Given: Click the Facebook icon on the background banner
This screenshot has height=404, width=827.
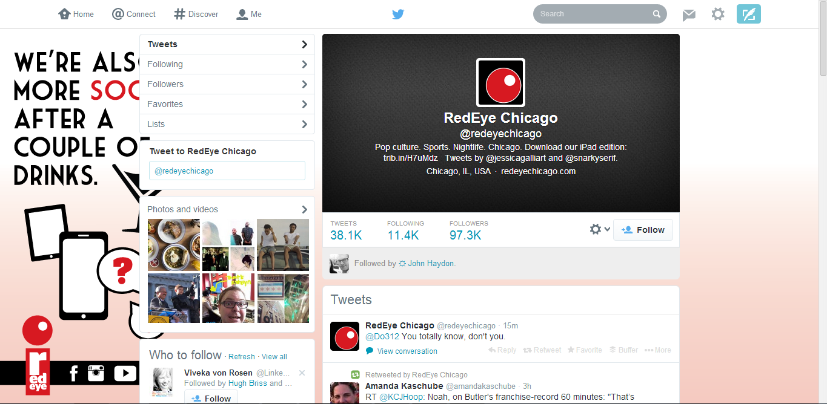Looking at the screenshot, I should click(74, 373).
